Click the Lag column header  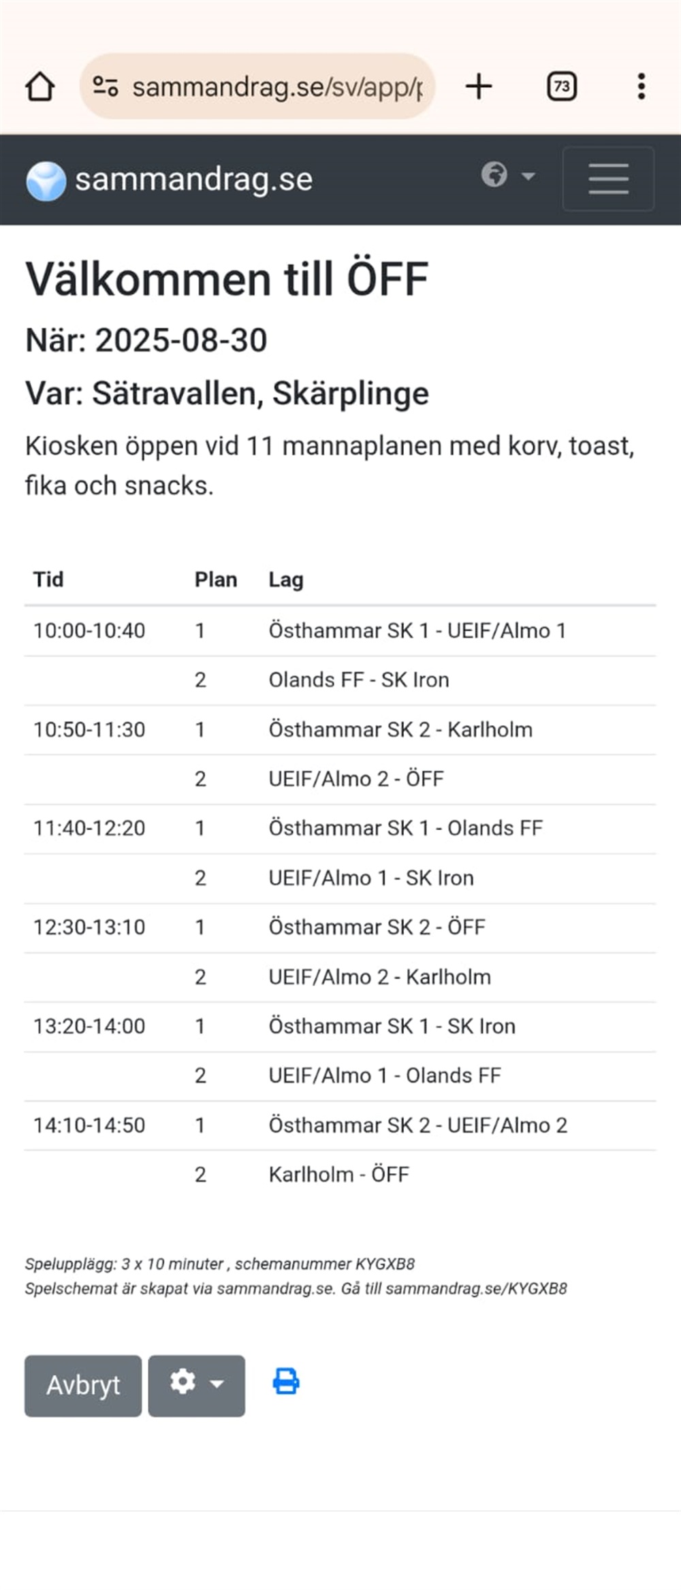pyautogui.click(x=286, y=579)
